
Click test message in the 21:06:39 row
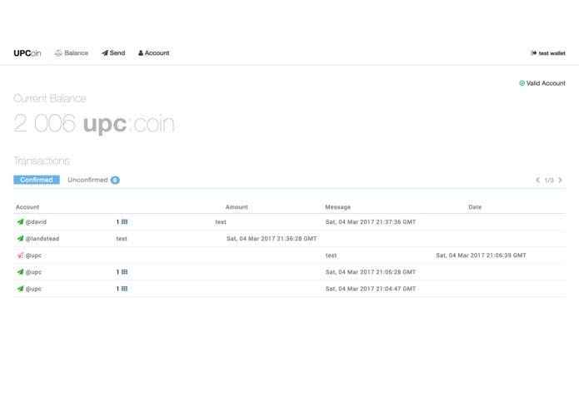[x=331, y=255]
